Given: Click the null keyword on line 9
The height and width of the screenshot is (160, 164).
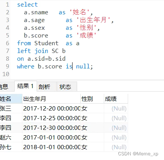Looking at the screenshot, I should 83,66.
